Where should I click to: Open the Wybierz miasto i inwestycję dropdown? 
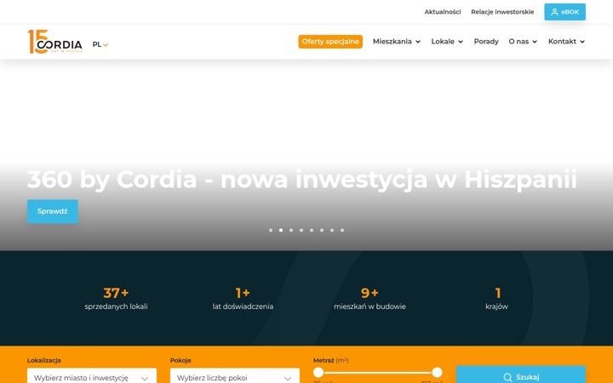[x=92, y=377]
